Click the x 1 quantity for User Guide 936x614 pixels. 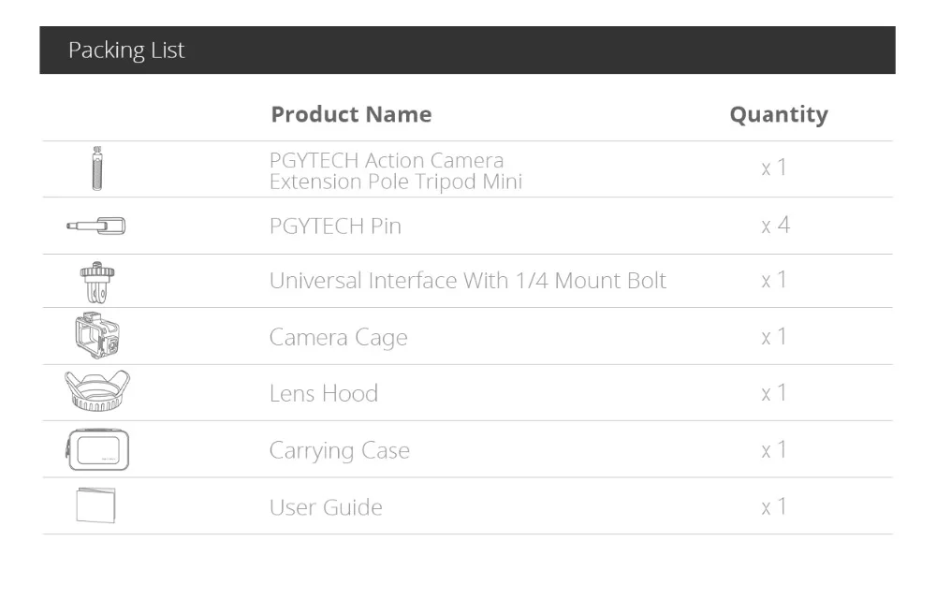pos(773,507)
